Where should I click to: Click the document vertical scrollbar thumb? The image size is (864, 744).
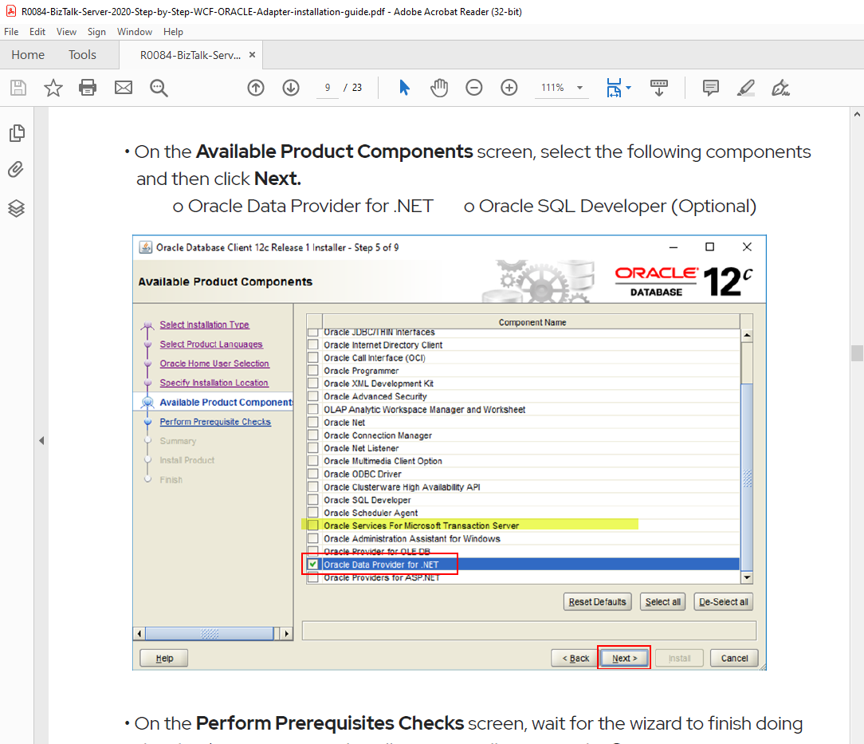point(857,352)
